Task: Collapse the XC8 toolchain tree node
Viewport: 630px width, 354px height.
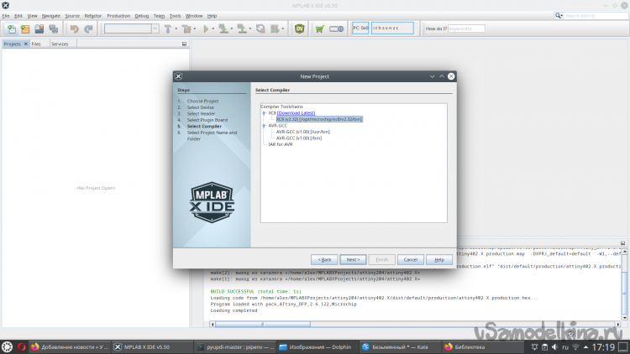Action: [x=264, y=112]
